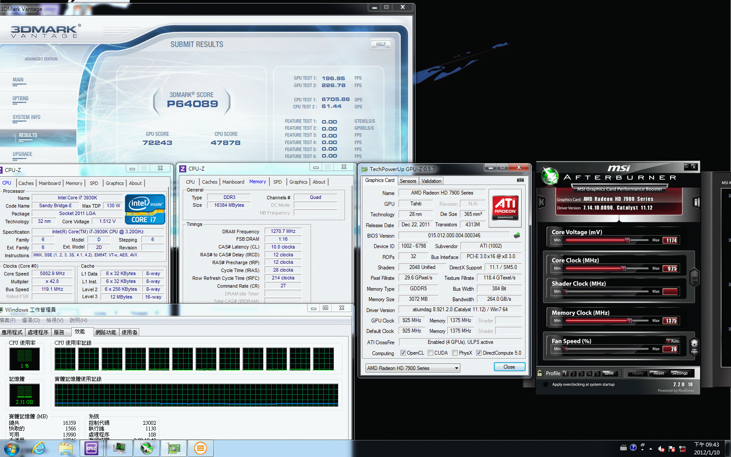The width and height of the screenshot is (731, 457).
Task: Open the Task Manager taskbar icon
Action: 119,448
